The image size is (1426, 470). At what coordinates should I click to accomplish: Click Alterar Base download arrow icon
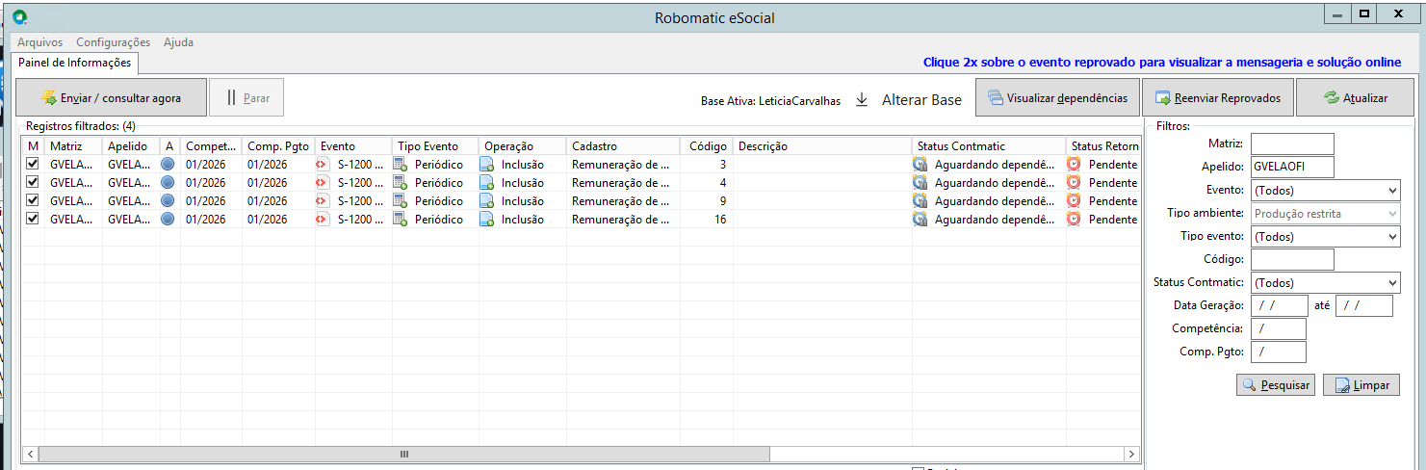point(862,99)
